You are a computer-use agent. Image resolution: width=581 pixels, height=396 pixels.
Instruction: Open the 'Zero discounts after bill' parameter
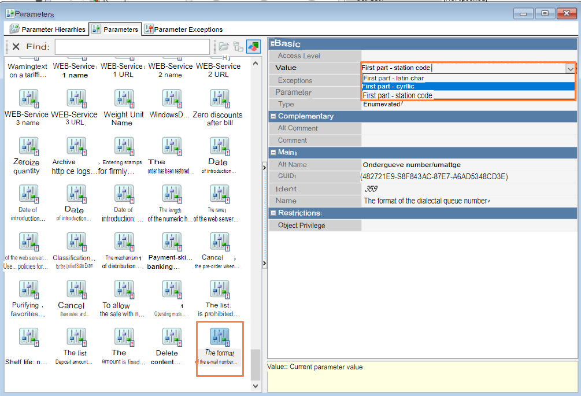219,98
